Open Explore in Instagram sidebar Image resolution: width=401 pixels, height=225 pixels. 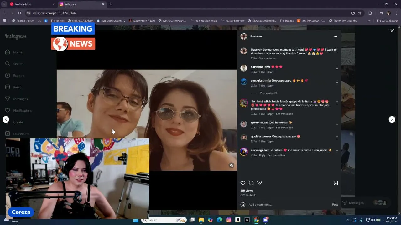[x=14, y=75]
